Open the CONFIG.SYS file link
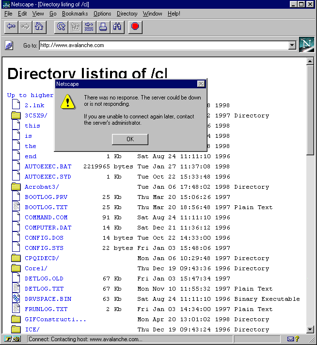317x345 pixels. pos(44,248)
